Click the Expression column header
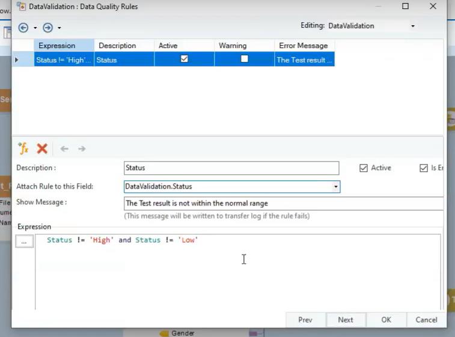Image resolution: width=455 pixels, height=337 pixels. pos(56,46)
